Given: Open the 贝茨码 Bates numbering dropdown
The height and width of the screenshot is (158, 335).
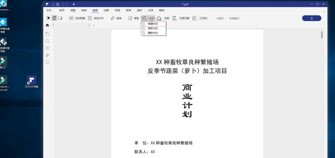Looking at the screenshot, I should (x=200, y=18).
